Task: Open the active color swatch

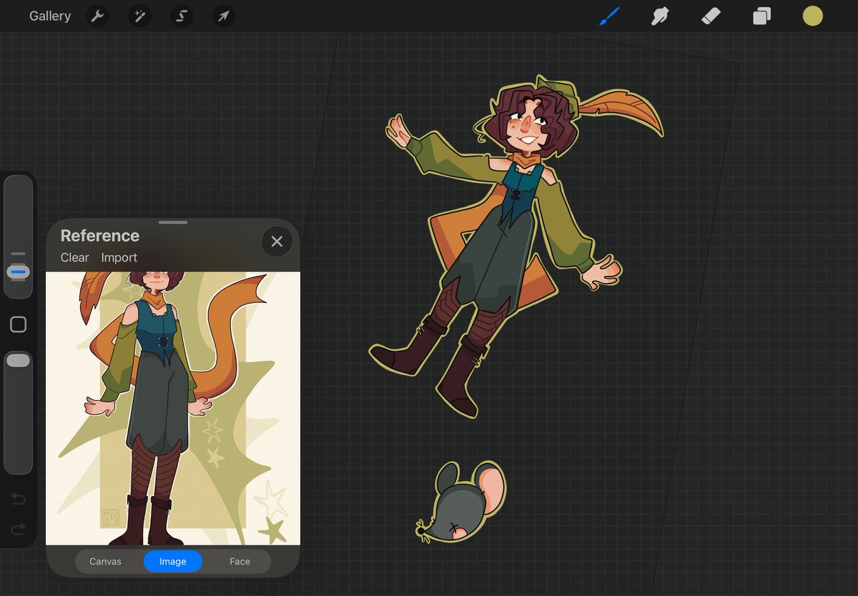Action: (812, 16)
